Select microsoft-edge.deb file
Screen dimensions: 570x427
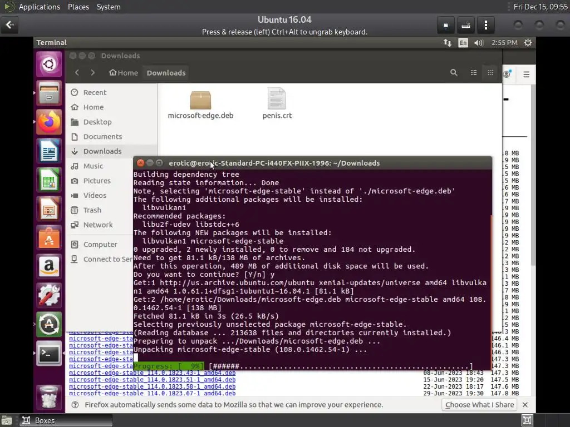[200, 105]
